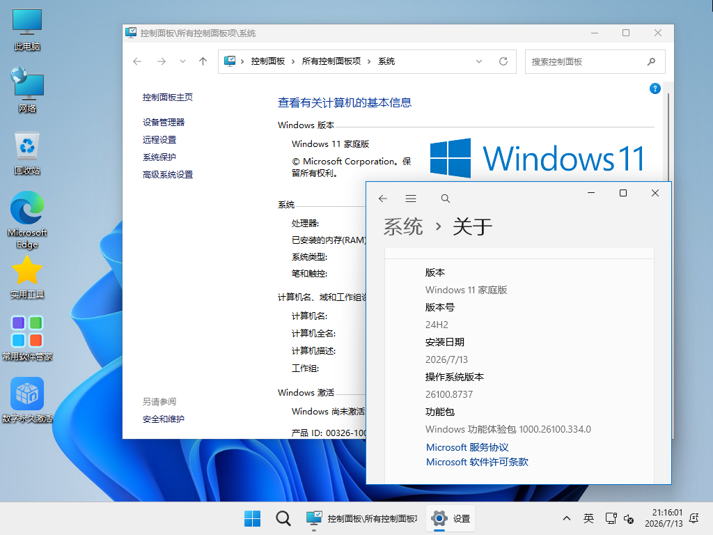Click the 系统 breadcrumb in Settings
This screenshot has height=535, width=713.
tap(403, 226)
